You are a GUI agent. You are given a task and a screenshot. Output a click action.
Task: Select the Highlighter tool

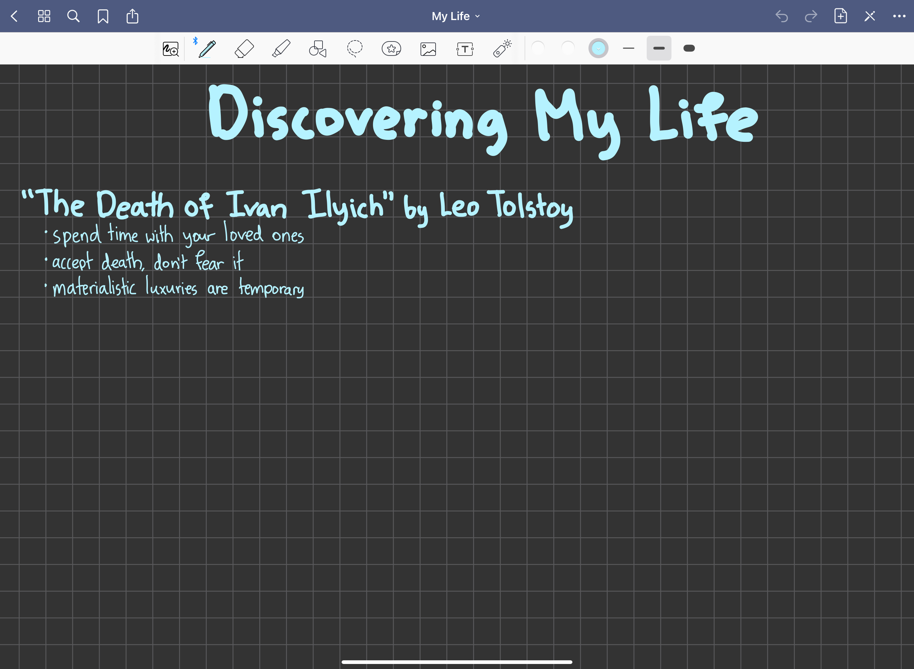[281, 49]
